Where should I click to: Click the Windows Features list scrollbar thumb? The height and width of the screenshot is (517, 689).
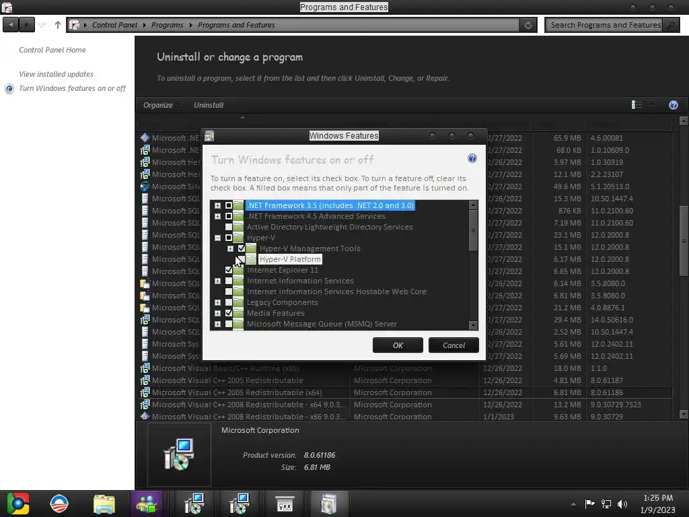click(x=473, y=231)
